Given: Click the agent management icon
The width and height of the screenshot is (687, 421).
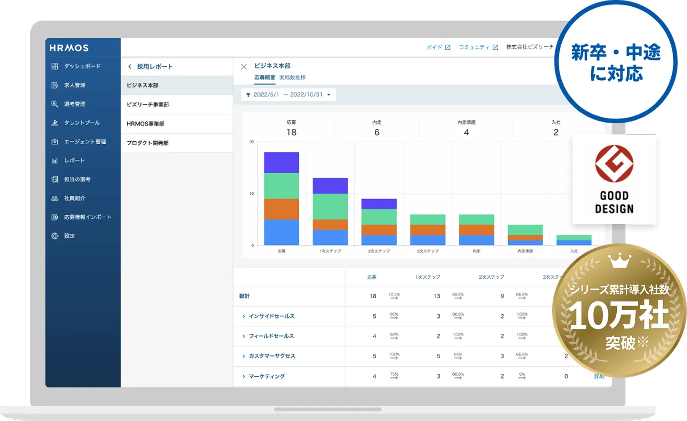Looking at the screenshot, I should [55, 142].
